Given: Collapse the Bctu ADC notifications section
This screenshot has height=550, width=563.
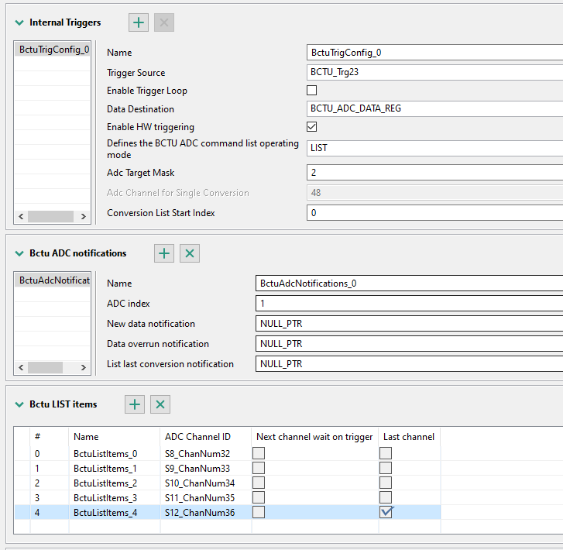Looking at the screenshot, I should tap(19, 253).
